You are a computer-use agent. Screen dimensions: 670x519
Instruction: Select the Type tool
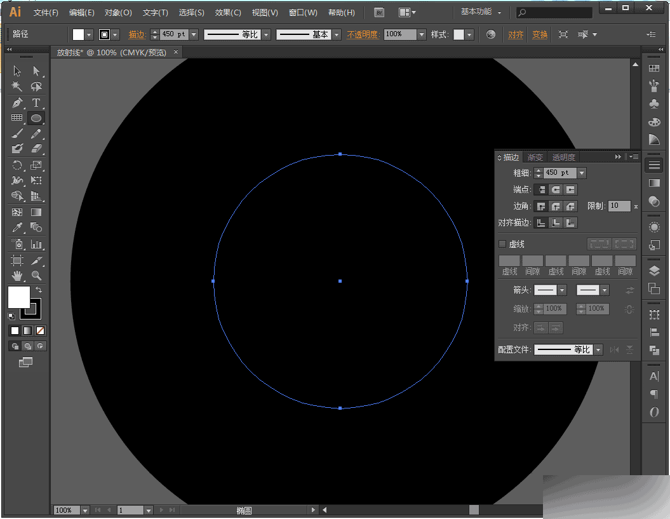36,103
